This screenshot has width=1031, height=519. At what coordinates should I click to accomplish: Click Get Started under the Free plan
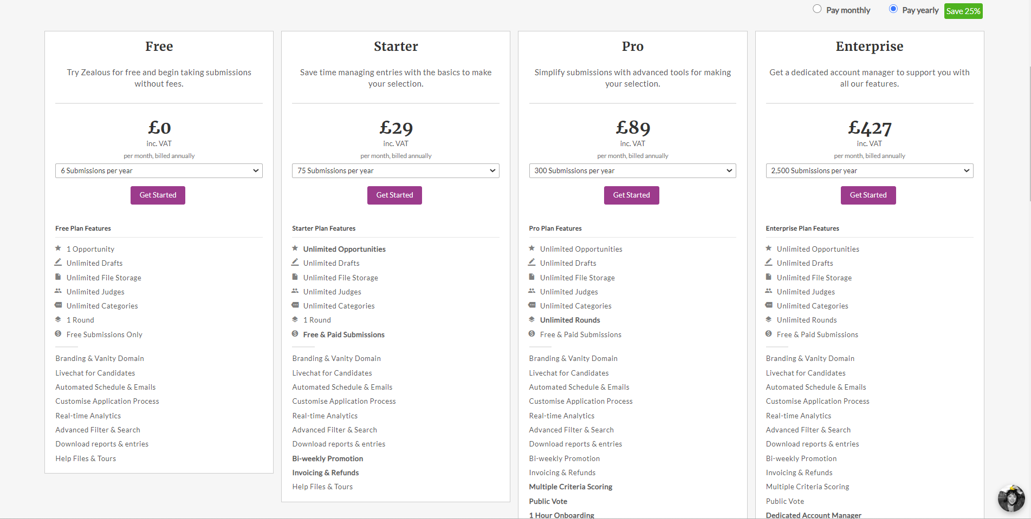click(158, 195)
